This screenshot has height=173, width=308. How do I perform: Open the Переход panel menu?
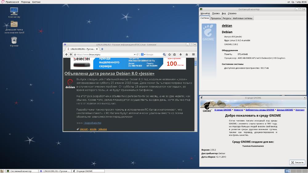pos(26,2)
